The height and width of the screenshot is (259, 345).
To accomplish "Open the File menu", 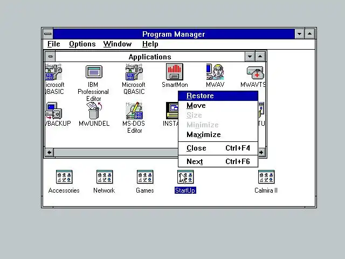I will pos(54,44).
